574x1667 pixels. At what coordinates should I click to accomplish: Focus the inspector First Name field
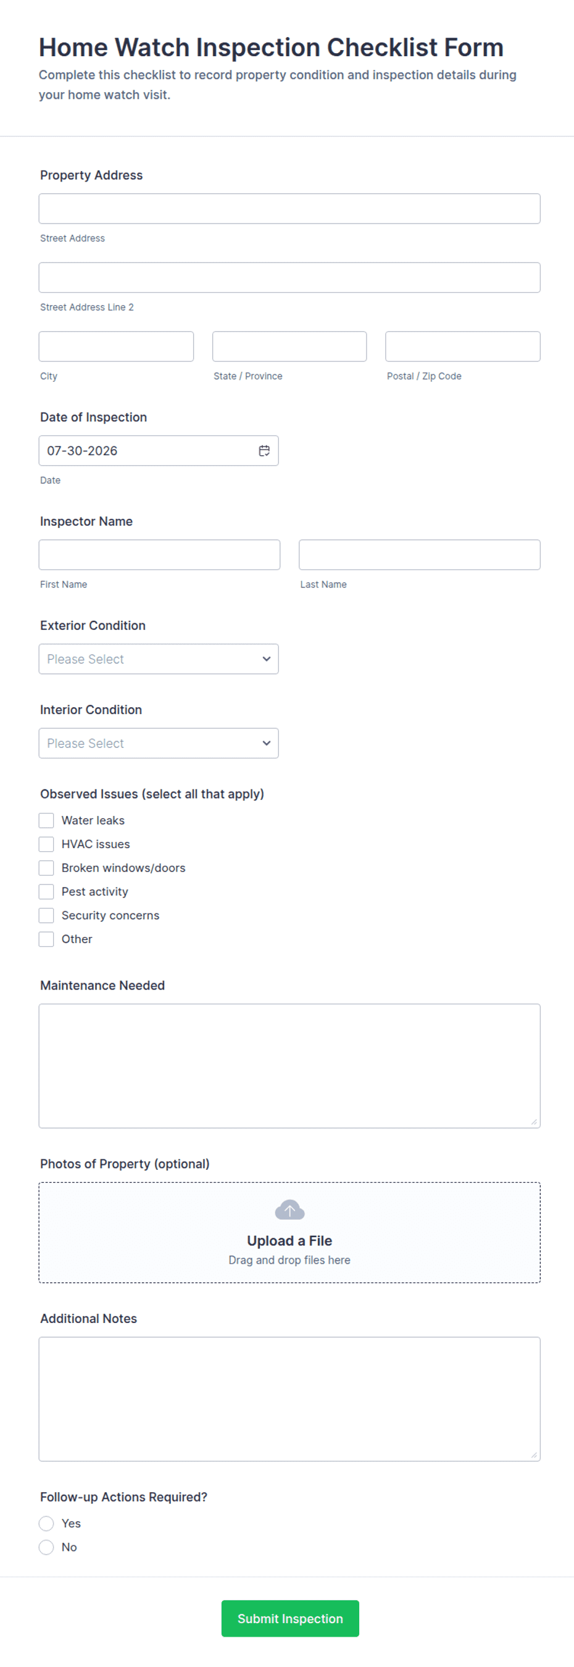pyautogui.click(x=160, y=555)
